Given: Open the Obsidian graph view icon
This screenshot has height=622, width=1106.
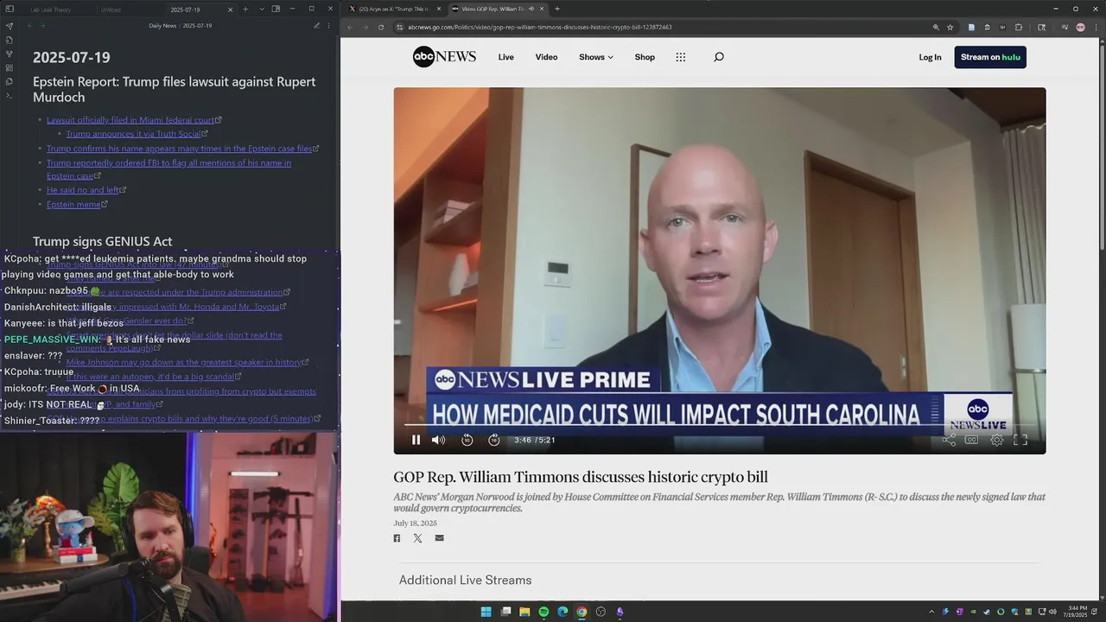Looking at the screenshot, I should click(x=10, y=54).
